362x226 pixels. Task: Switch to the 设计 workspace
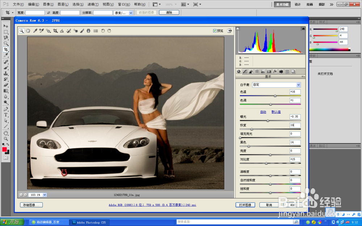click(298, 4)
